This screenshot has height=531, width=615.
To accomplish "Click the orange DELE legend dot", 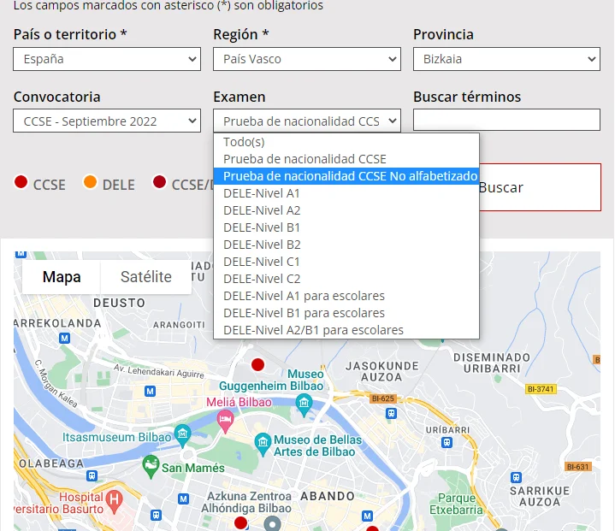I will 90,182.
